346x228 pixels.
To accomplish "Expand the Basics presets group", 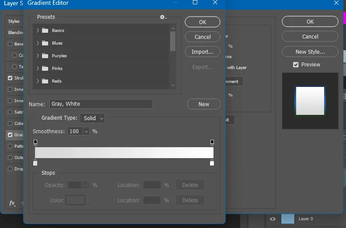I will (x=38, y=31).
